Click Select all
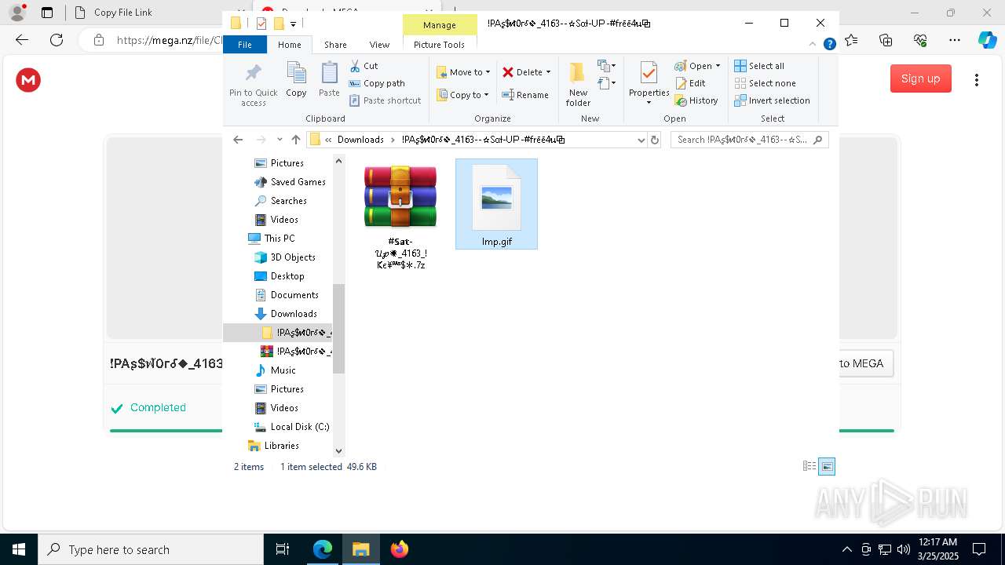Screen dimensions: 1005x565 [x=759, y=66]
